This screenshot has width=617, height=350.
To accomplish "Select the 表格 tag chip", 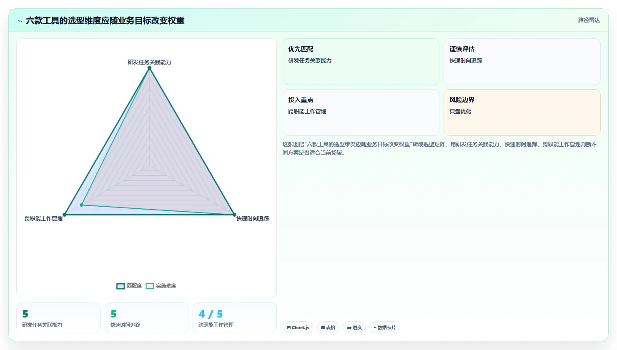I will tap(328, 327).
